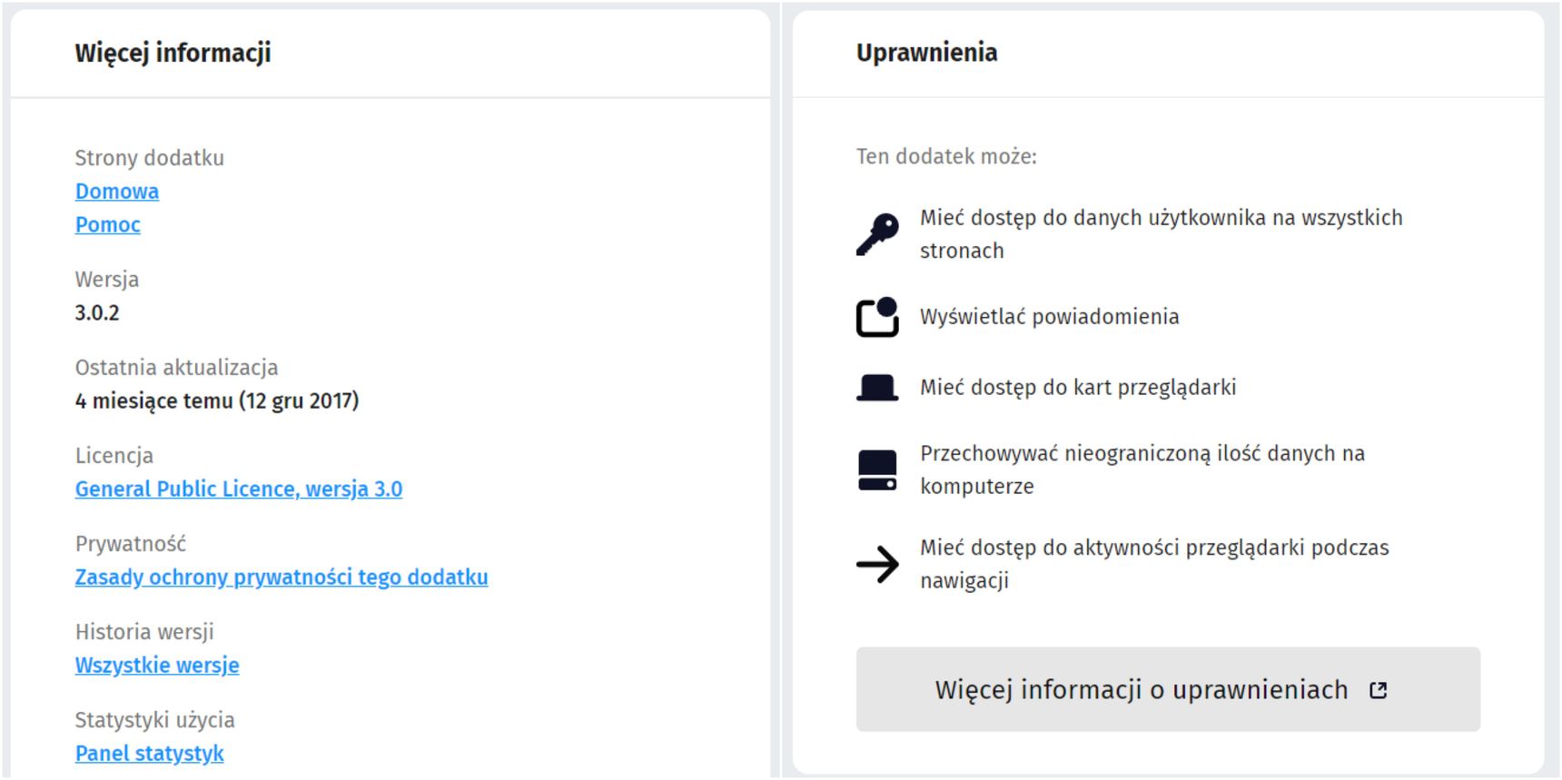
Task: Click the data storage drive icon
Action: (x=877, y=470)
